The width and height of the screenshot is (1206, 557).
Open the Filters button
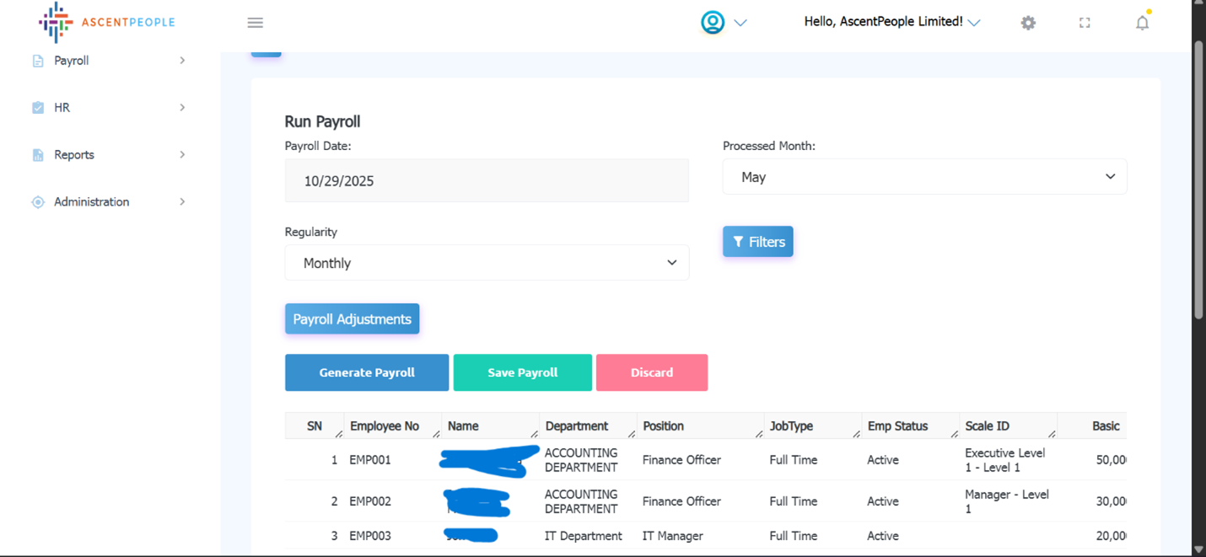pos(757,242)
